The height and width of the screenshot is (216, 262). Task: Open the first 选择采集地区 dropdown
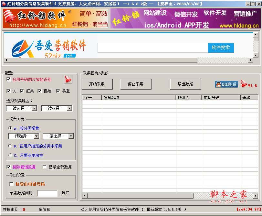coord(22,108)
